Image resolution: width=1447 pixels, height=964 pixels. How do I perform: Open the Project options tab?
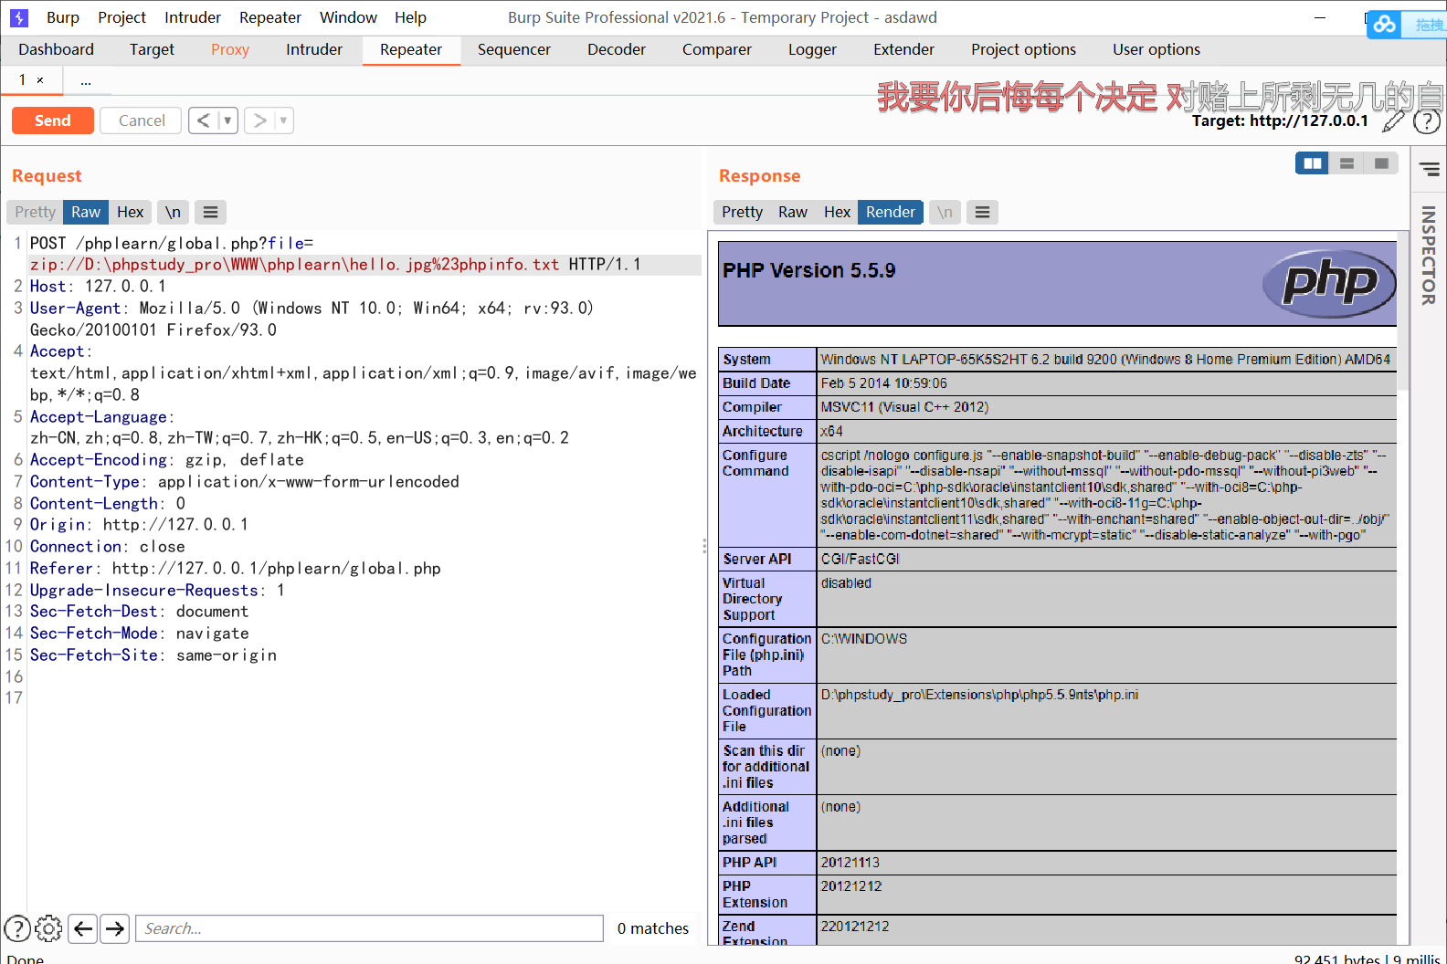(1023, 49)
